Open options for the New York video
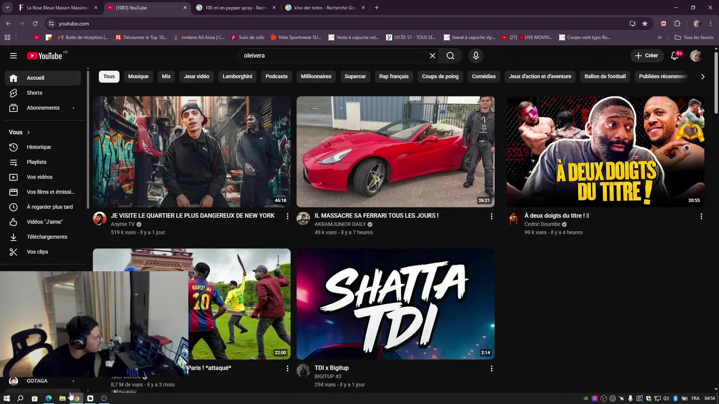This screenshot has height=404, width=719. coord(288,216)
